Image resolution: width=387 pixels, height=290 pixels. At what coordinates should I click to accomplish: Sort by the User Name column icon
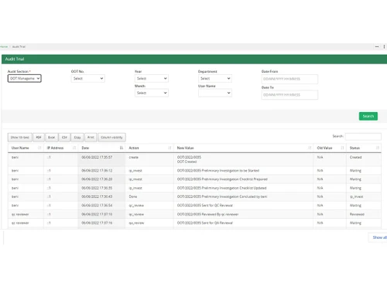click(39, 148)
